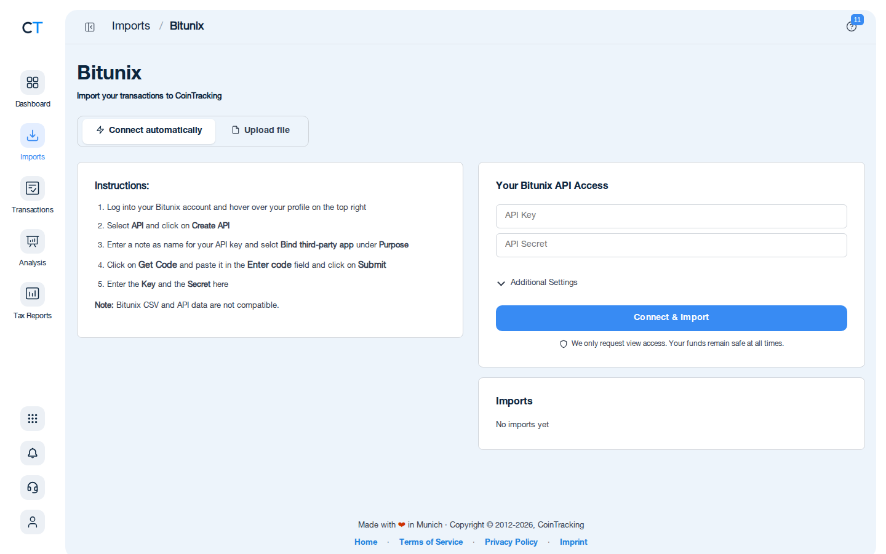Click the shield icon beside view access note

(564, 344)
